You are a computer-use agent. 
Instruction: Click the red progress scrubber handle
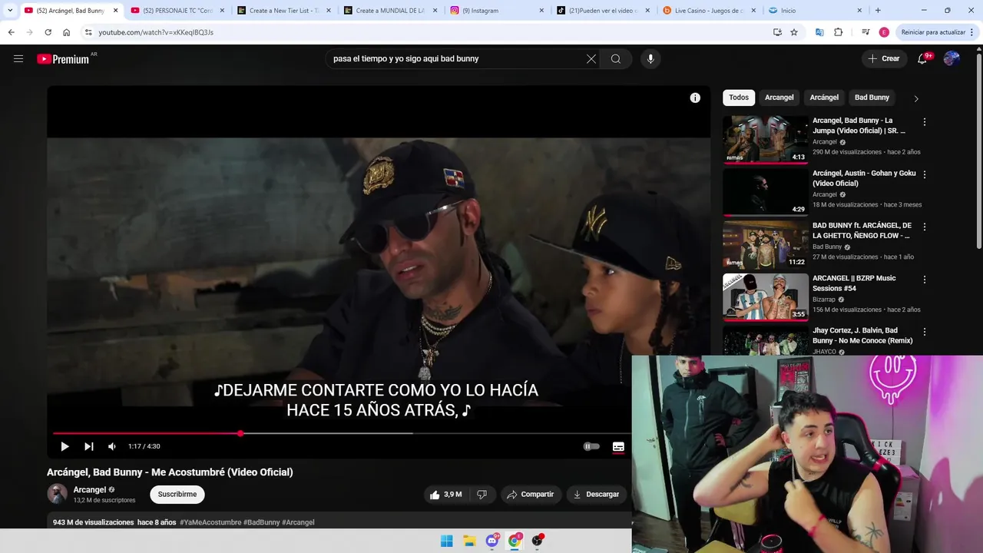coord(240,433)
